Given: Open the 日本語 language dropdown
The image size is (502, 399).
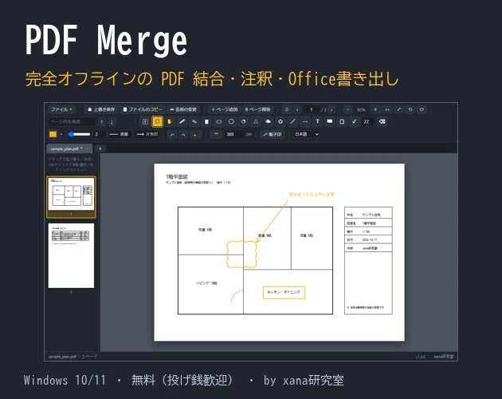Looking at the screenshot, I should coord(307,134).
